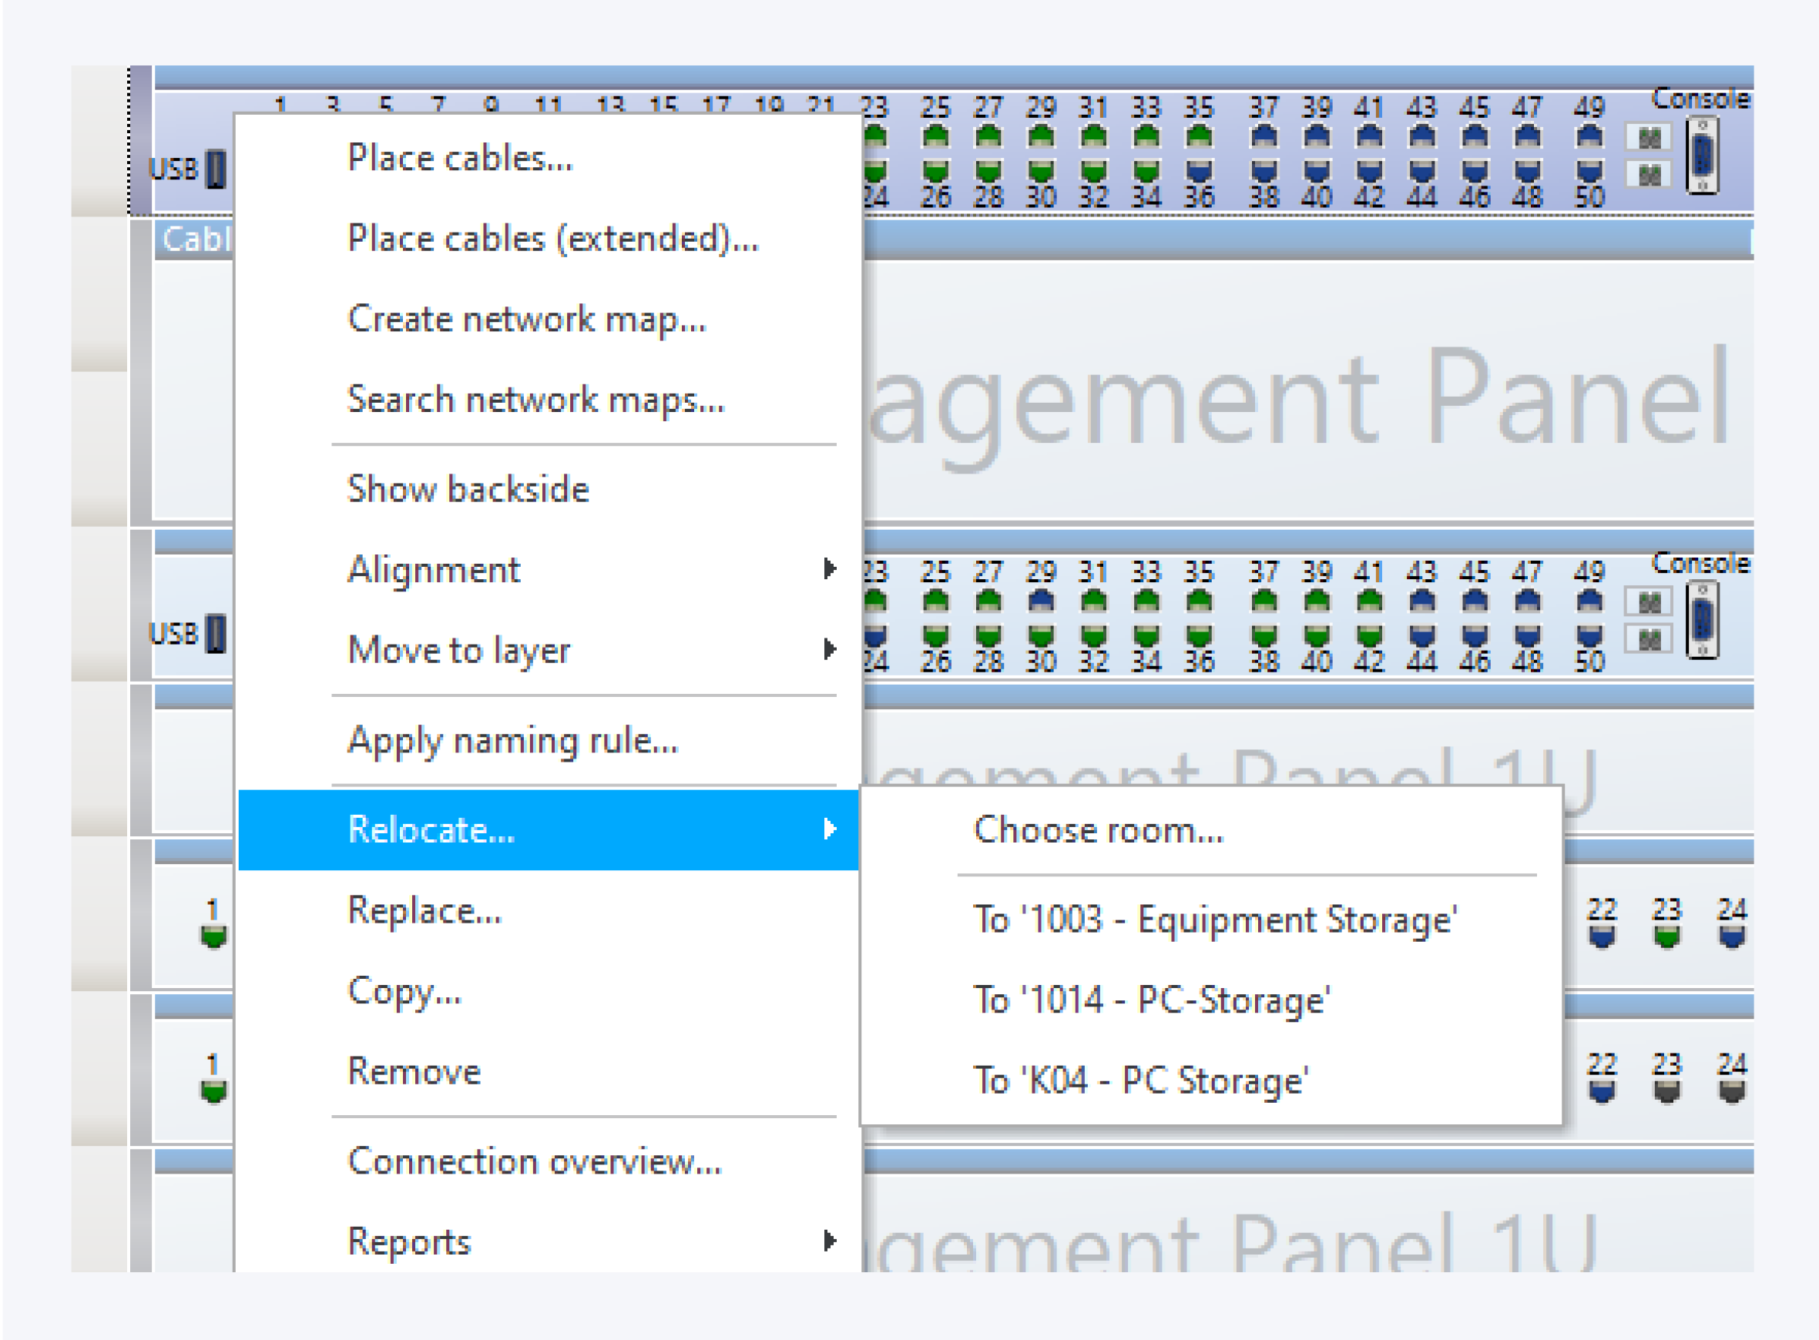Open Choose room... in Relocate submenu

pos(1099,829)
